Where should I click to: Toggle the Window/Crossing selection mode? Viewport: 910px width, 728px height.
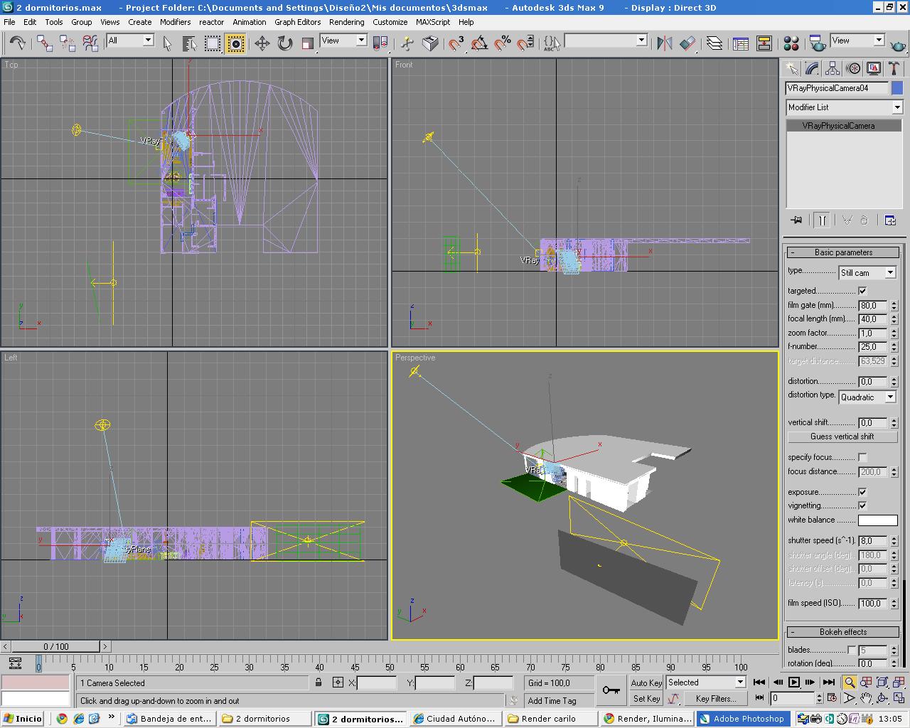[235, 43]
